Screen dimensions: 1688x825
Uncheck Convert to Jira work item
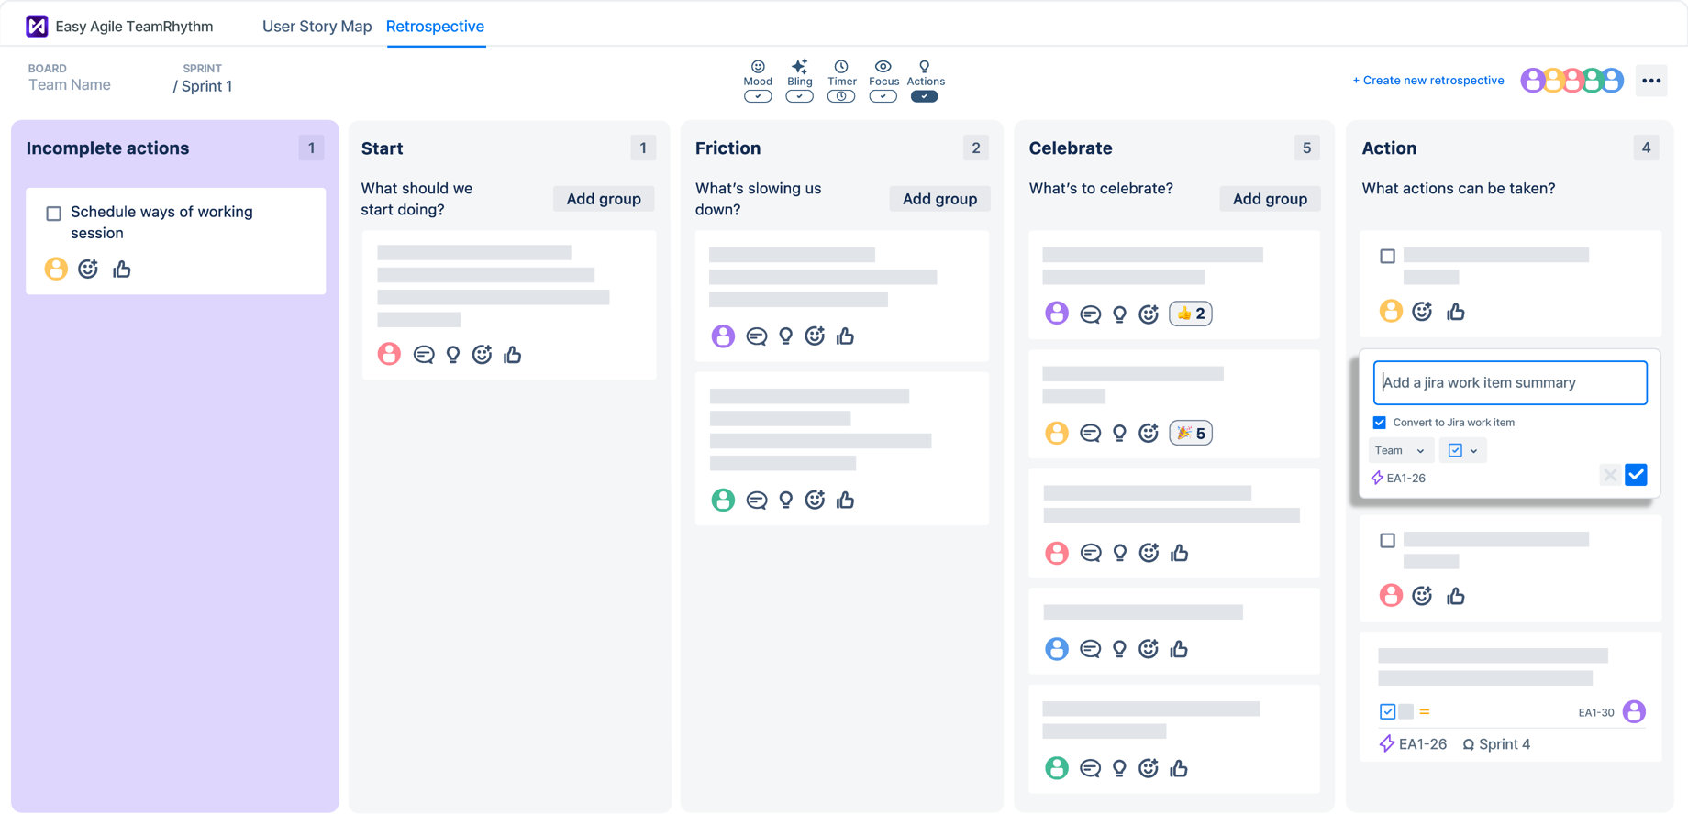1379,422
